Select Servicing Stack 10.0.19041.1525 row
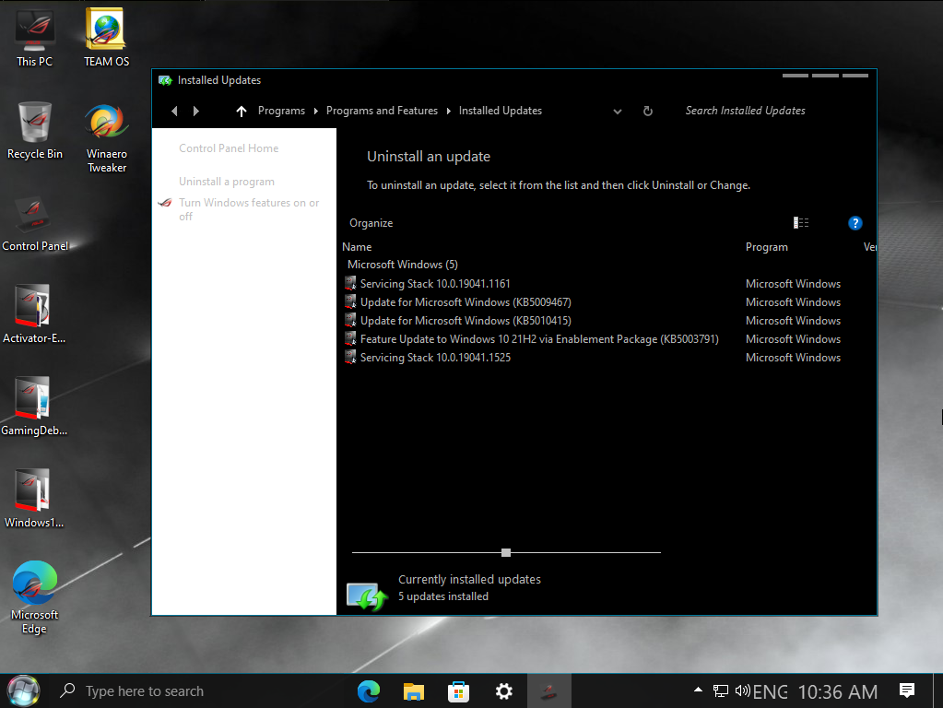The image size is (943, 708). (x=608, y=358)
